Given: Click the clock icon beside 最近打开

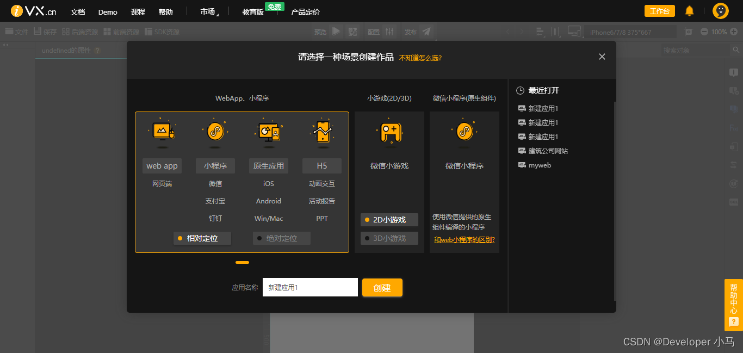Looking at the screenshot, I should coord(520,90).
